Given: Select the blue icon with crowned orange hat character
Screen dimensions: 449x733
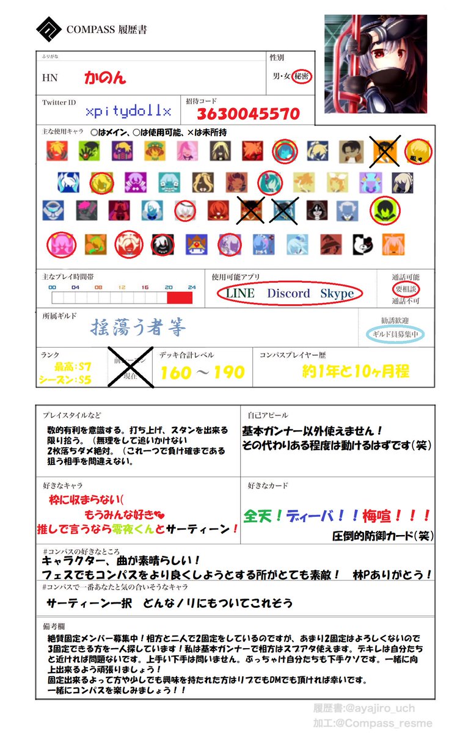Looking at the screenshot, I should [x=197, y=244].
